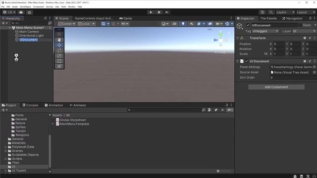The height and width of the screenshot is (178, 317).
Task: Toggle the UI Document component checkbox
Action: click(x=247, y=61)
